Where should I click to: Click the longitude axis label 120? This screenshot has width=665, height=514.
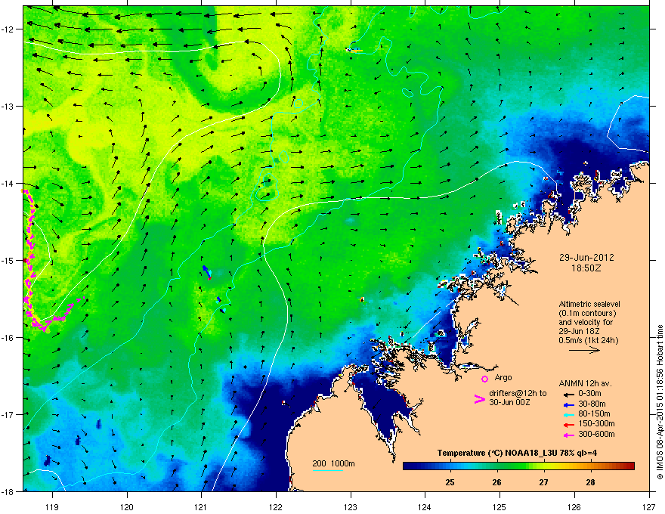click(127, 506)
